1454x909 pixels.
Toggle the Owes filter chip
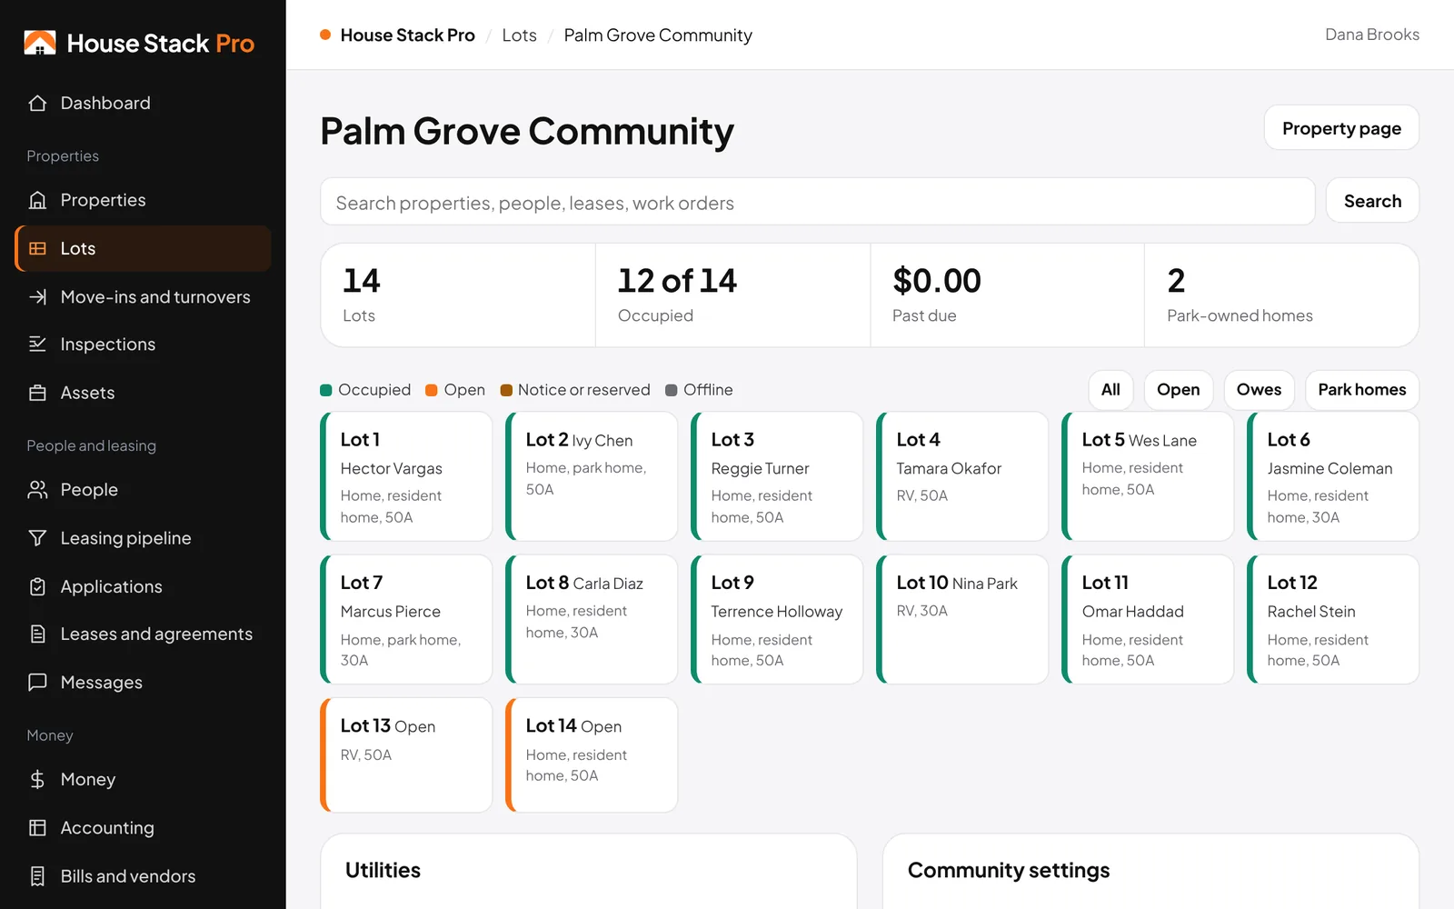[1259, 390]
